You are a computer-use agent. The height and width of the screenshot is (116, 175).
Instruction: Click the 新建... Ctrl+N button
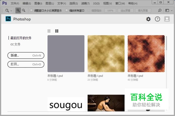pyautogui.click(x=26, y=55)
